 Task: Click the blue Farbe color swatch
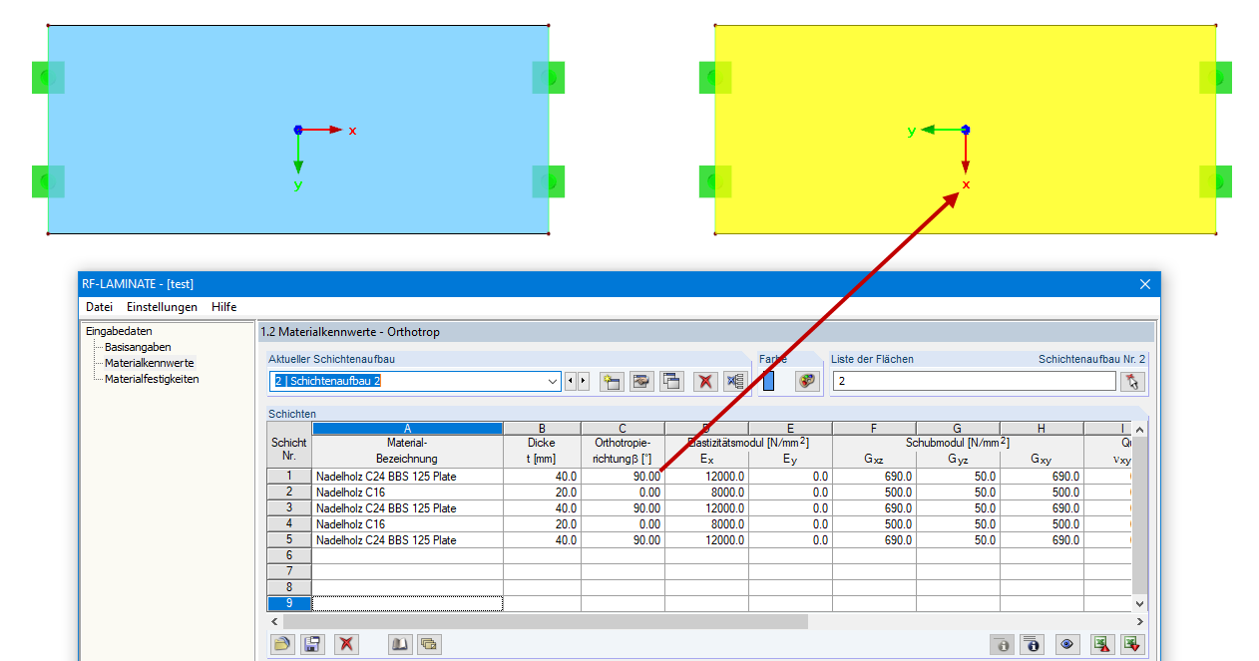(x=766, y=381)
